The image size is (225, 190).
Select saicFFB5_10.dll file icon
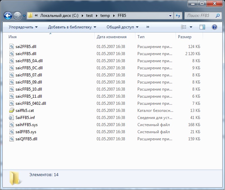12,89
